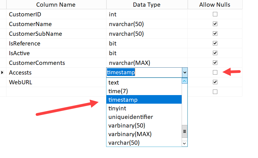Click the nvarchar(MAX) data type cell
The image size is (258, 158).
click(147, 63)
